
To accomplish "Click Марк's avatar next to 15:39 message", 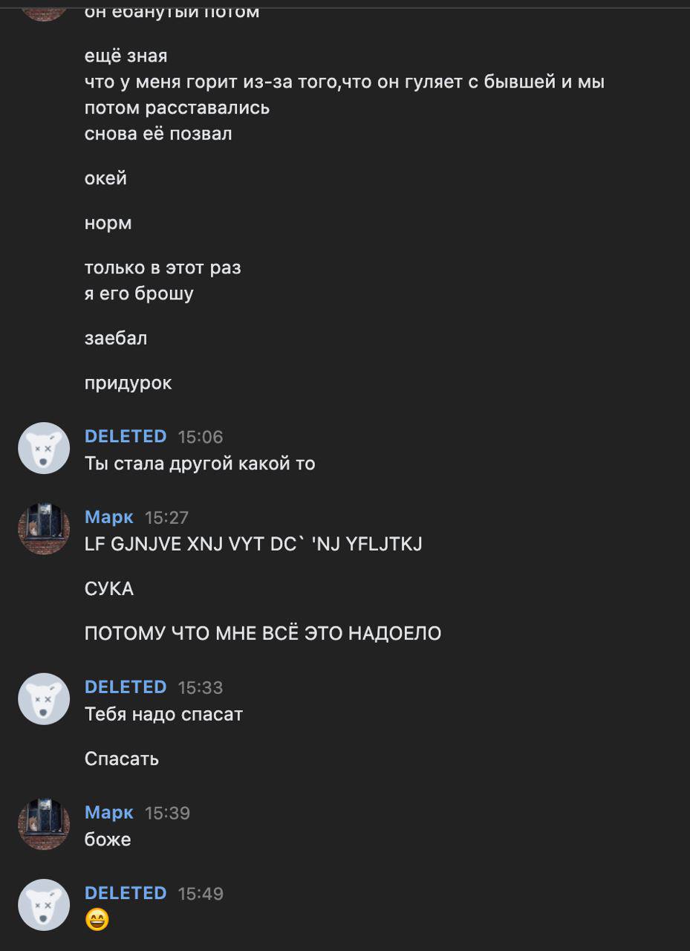I will (x=44, y=824).
